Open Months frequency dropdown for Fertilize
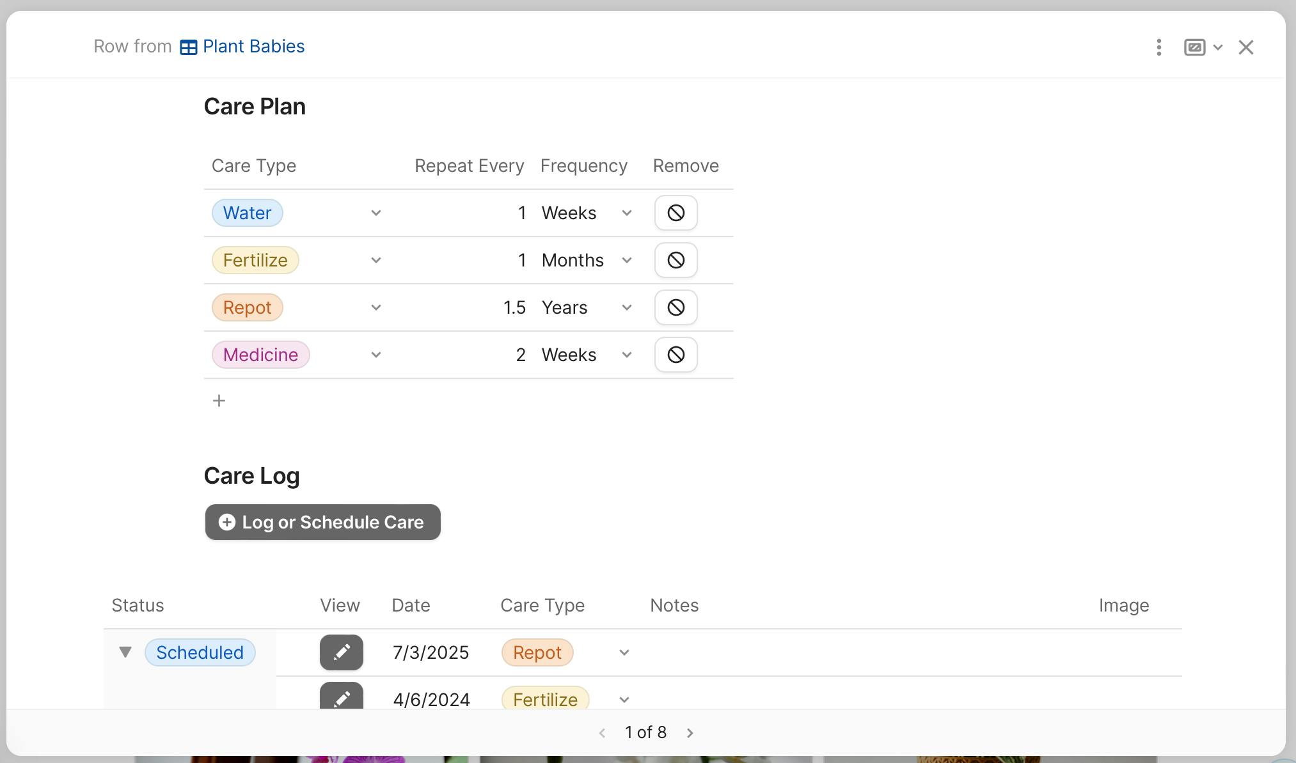Screen dimensions: 1296x763 pyautogui.click(x=626, y=260)
